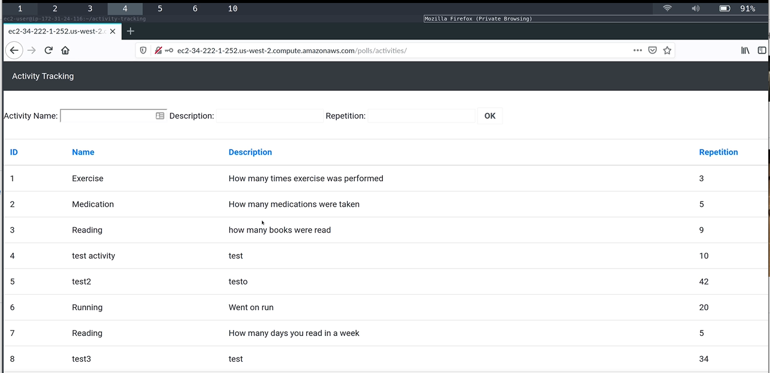Click into the Description text field

(269, 116)
